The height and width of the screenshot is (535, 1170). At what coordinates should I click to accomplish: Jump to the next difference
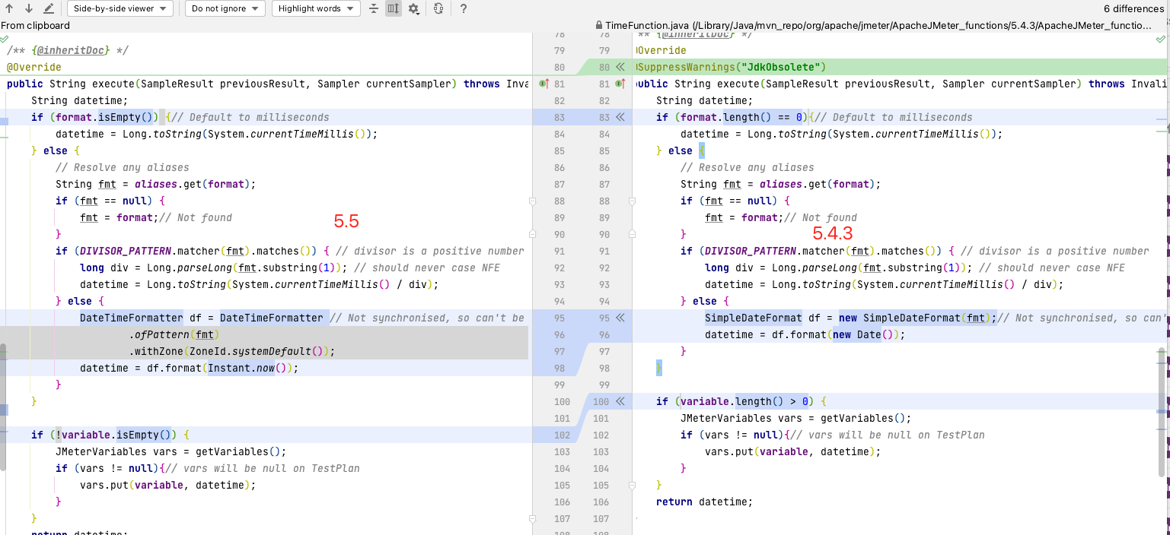point(28,8)
